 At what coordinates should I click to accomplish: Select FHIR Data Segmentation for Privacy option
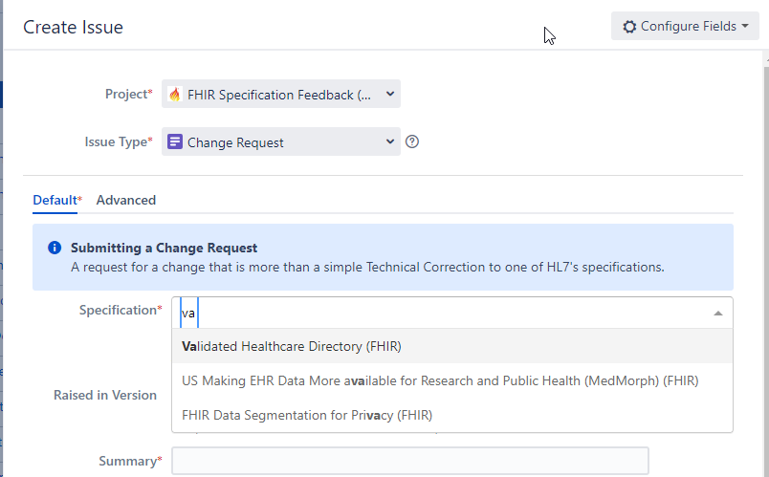pyautogui.click(x=452, y=415)
